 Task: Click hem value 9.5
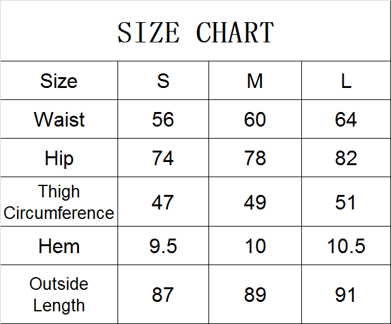pos(163,246)
